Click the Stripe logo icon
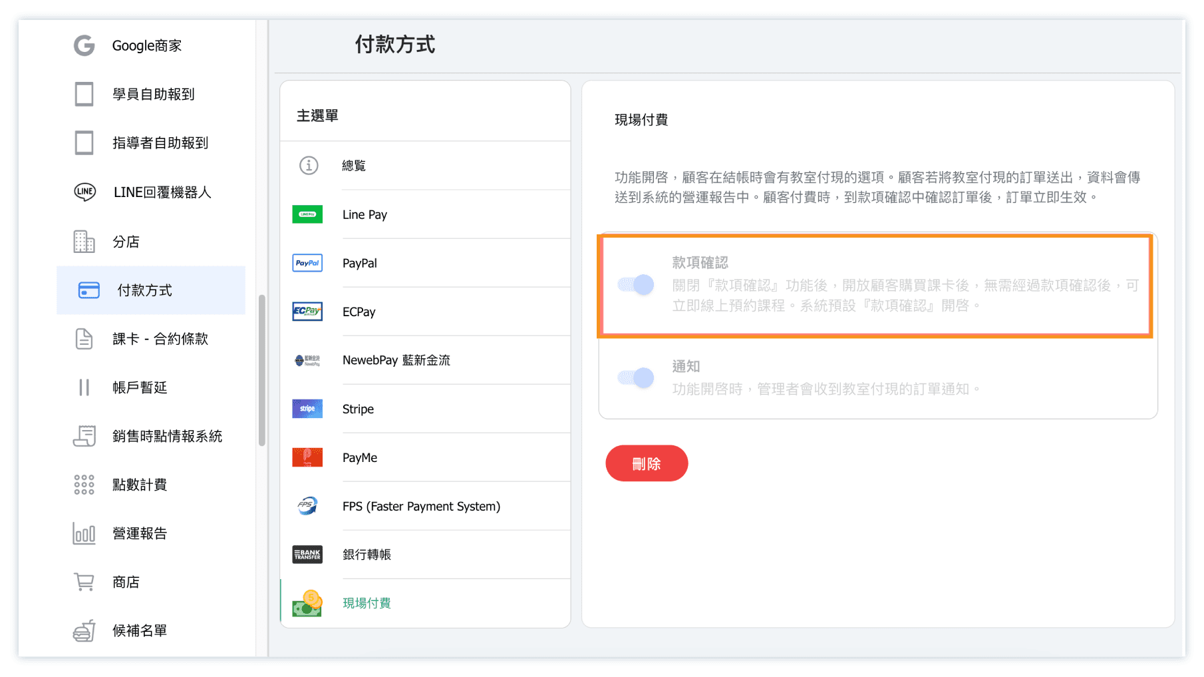 [307, 409]
